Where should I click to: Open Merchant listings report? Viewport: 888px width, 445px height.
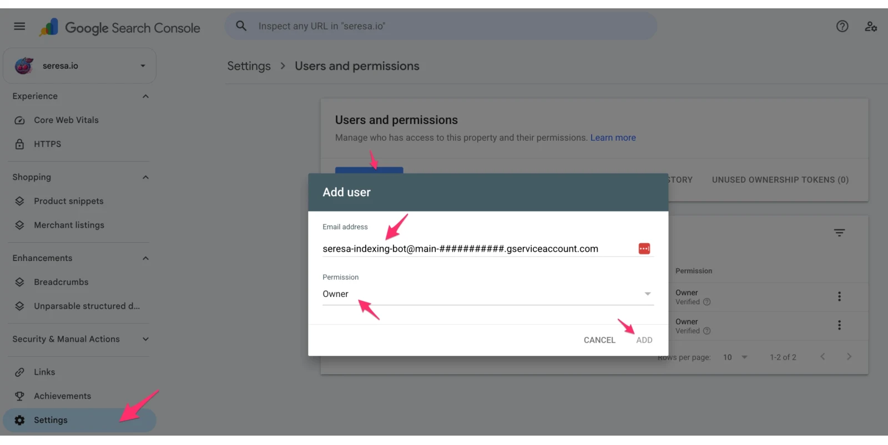point(69,225)
